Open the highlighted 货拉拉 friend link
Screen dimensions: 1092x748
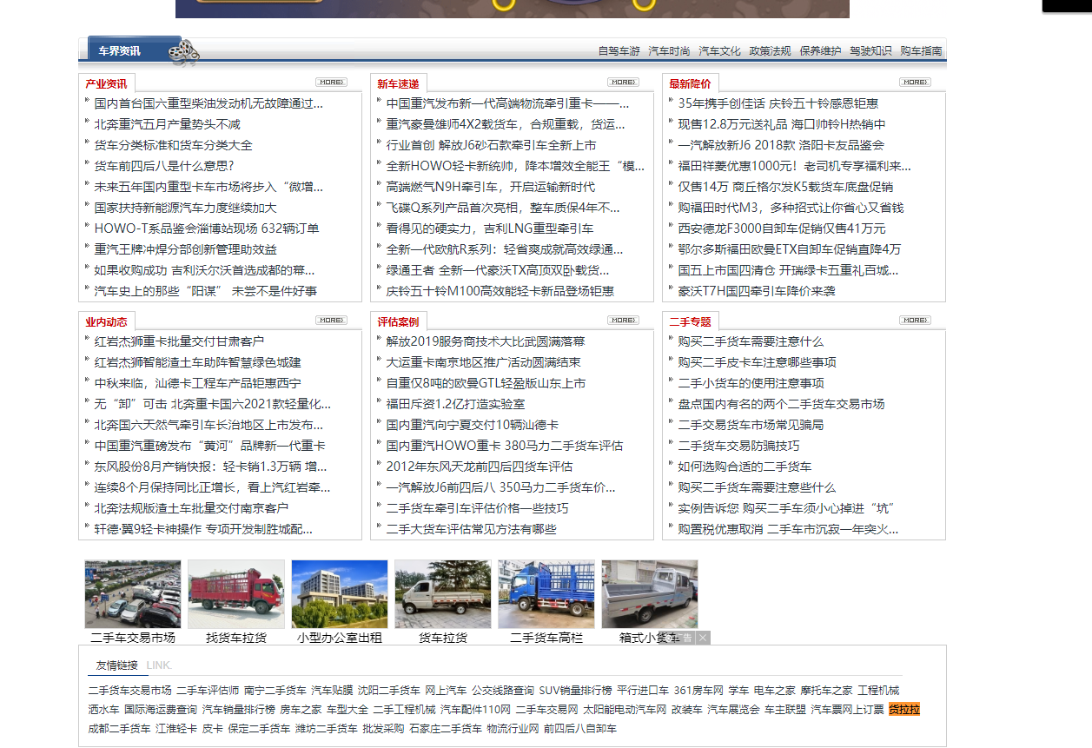click(x=904, y=708)
